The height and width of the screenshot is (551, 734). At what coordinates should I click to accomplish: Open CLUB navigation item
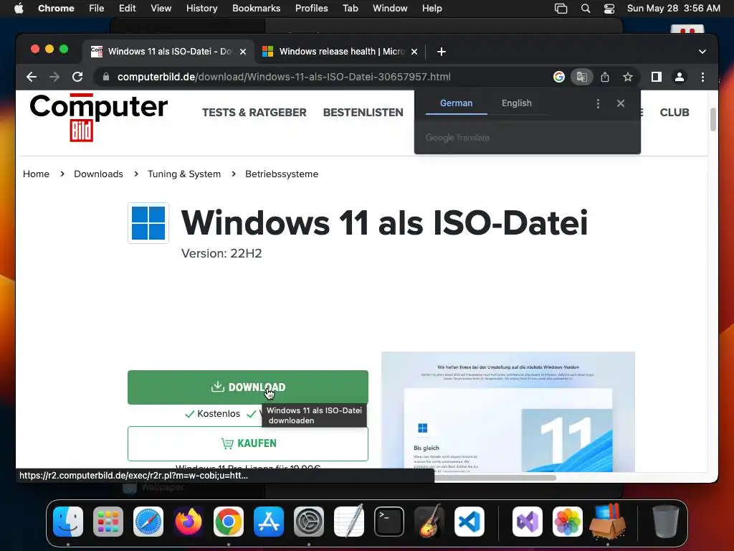click(675, 113)
